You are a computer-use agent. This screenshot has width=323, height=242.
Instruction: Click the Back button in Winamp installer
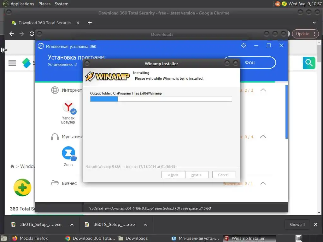click(173, 175)
